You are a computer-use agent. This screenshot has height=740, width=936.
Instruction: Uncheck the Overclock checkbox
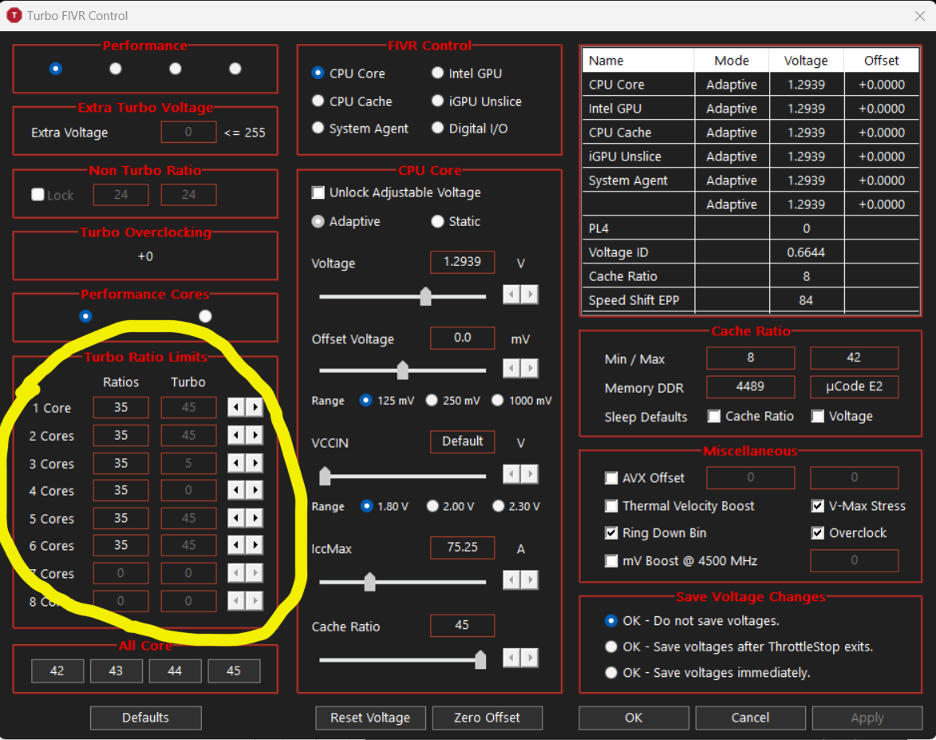click(818, 532)
